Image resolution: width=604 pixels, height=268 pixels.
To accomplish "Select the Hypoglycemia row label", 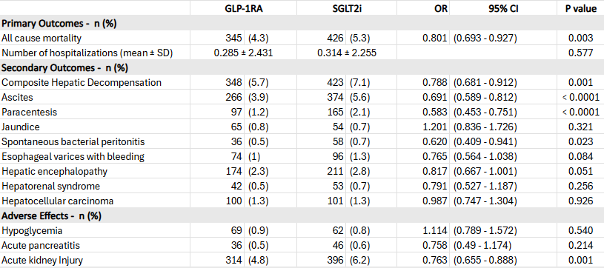I will [x=95, y=231].
